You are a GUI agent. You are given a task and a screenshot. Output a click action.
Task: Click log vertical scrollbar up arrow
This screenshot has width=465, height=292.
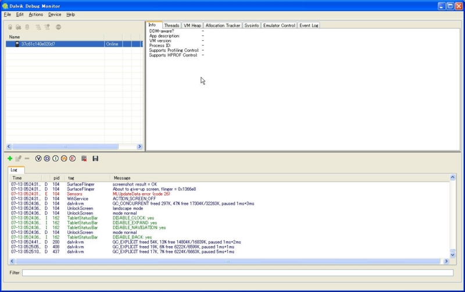coord(453,177)
